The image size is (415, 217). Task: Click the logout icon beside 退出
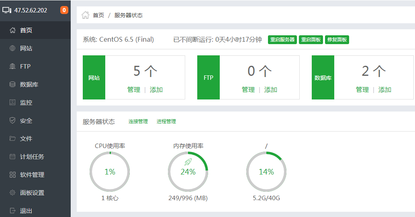coord(12,211)
